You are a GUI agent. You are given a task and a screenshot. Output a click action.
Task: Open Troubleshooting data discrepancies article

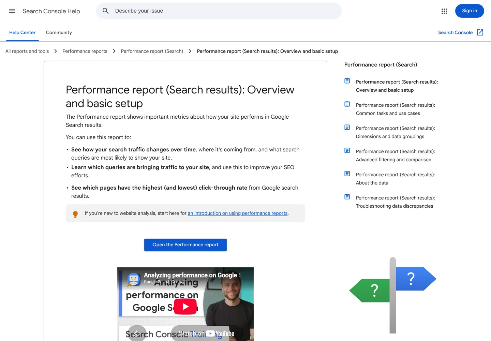tap(396, 202)
